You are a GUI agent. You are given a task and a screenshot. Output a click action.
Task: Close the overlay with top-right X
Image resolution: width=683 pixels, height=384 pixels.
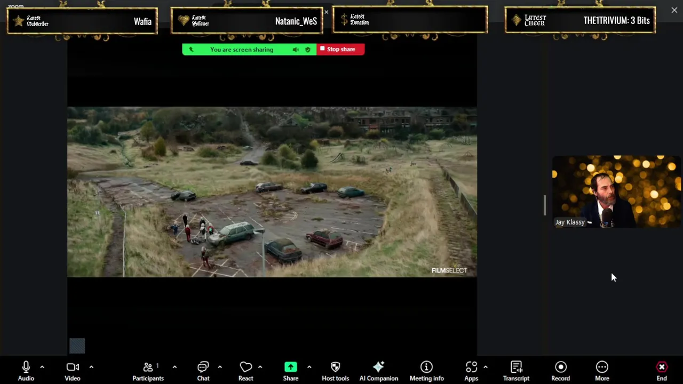[674, 10]
